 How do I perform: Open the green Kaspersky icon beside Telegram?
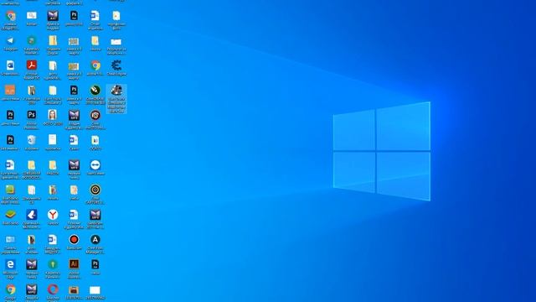click(x=32, y=41)
